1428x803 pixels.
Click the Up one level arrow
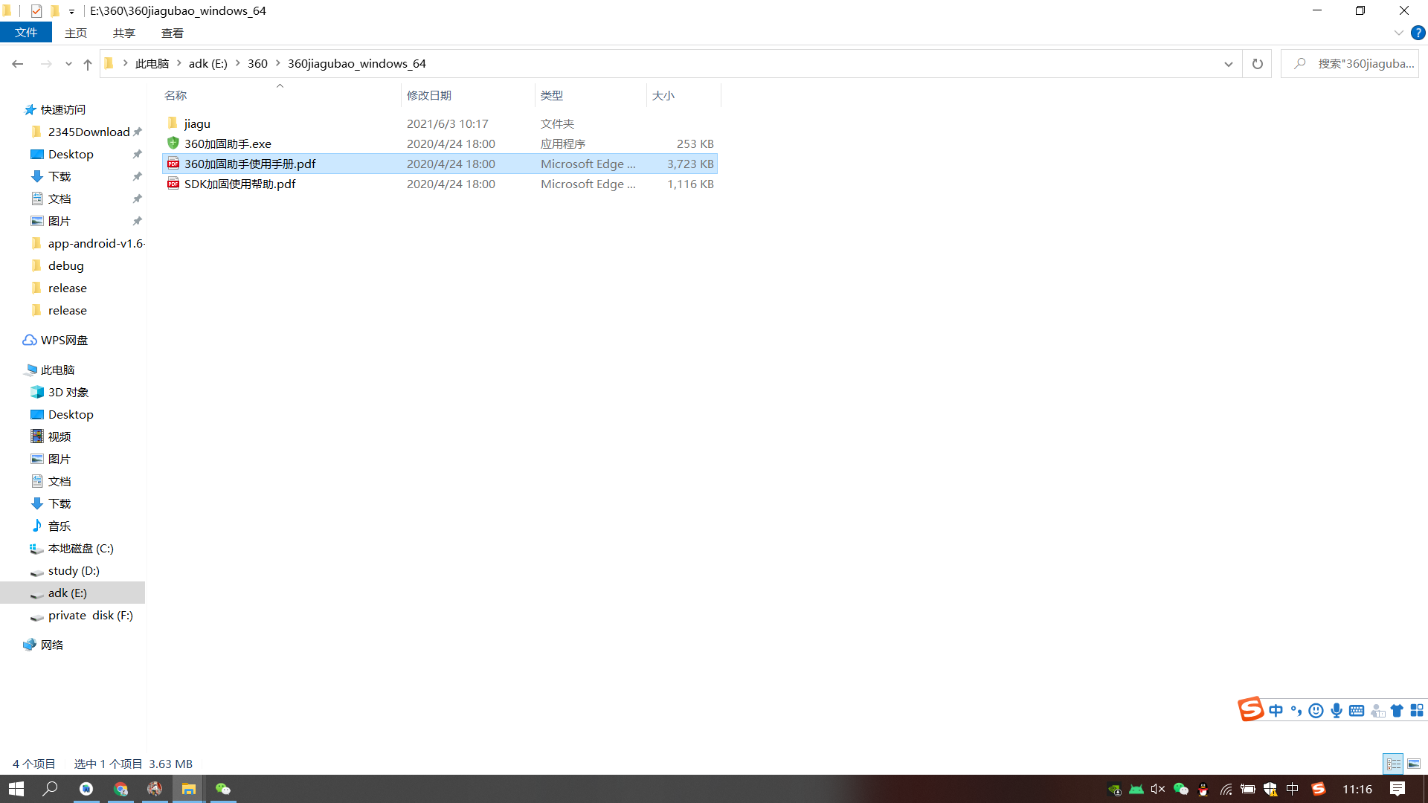pos(88,64)
